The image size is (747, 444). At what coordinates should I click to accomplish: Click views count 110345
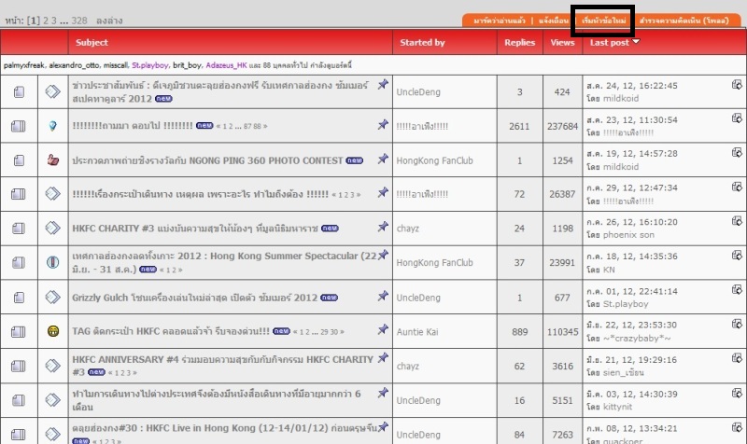click(x=563, y=332)
